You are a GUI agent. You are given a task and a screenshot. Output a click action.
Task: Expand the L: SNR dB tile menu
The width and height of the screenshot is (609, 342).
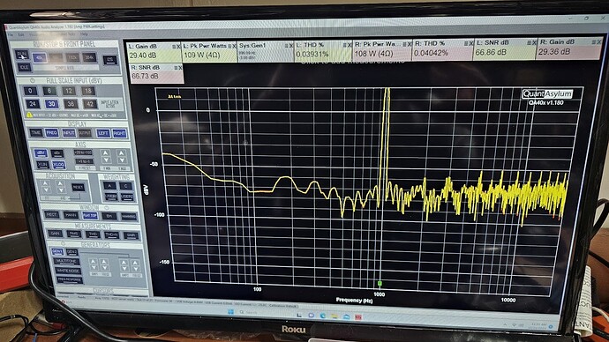[x=529, y=42]
